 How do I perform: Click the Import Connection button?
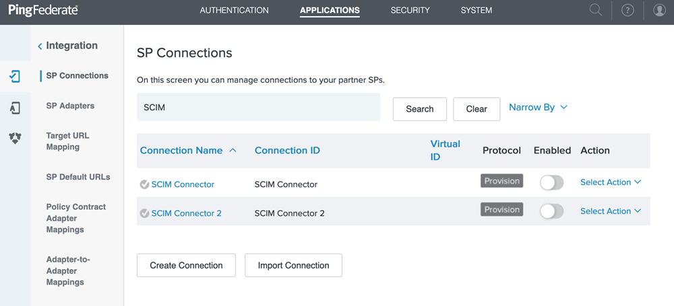293,266
